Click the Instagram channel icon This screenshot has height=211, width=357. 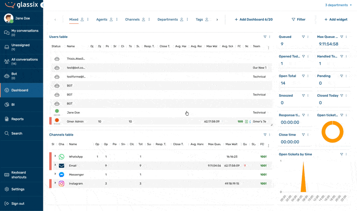coord(62,183)
